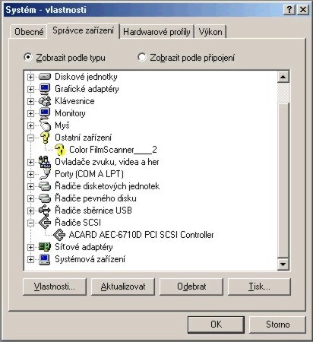Click the Vlastnosti... button
The image size is (313, 342).
click(x=55, y=287)
